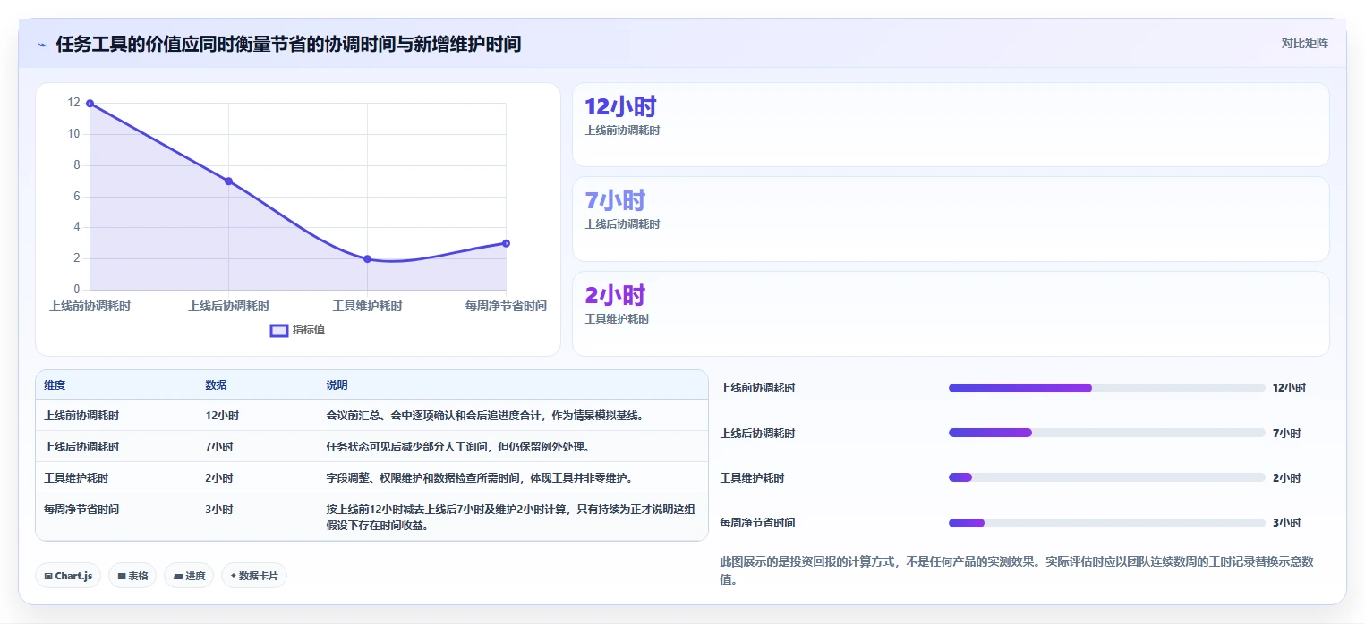Click the main title about 任务工具的价值

(x=288, y=44)
